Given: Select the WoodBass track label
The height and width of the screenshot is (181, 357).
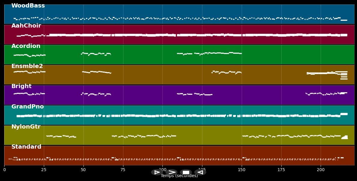Looking at the screenshot, I should (x=28, y=6).
